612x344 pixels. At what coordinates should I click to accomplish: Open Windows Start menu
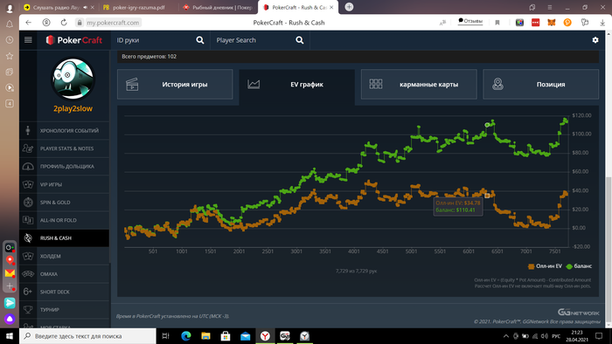click(x=10, y=336)
